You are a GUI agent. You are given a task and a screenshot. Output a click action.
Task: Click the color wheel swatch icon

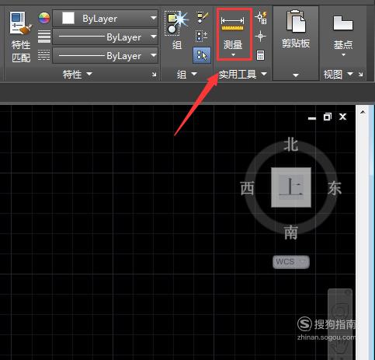tap(44, 18)
